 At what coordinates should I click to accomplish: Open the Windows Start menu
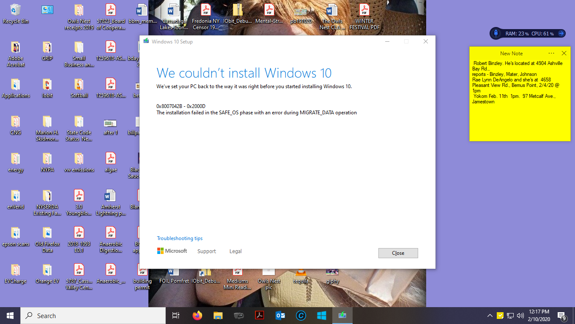point(10,316)
